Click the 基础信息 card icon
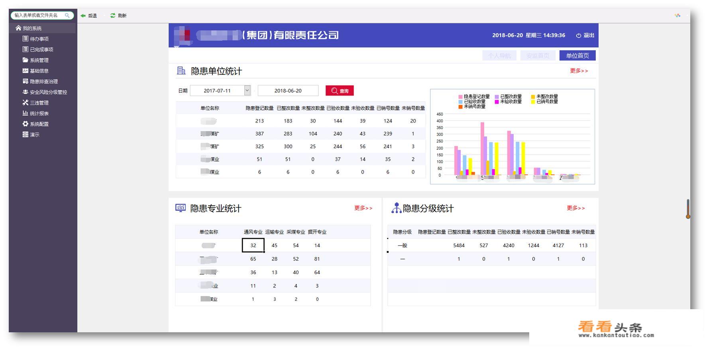Viewport: 707px width, 349px height. click(x=26, y=70)
